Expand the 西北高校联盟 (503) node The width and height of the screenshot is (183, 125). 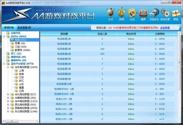tap(8, 105)
